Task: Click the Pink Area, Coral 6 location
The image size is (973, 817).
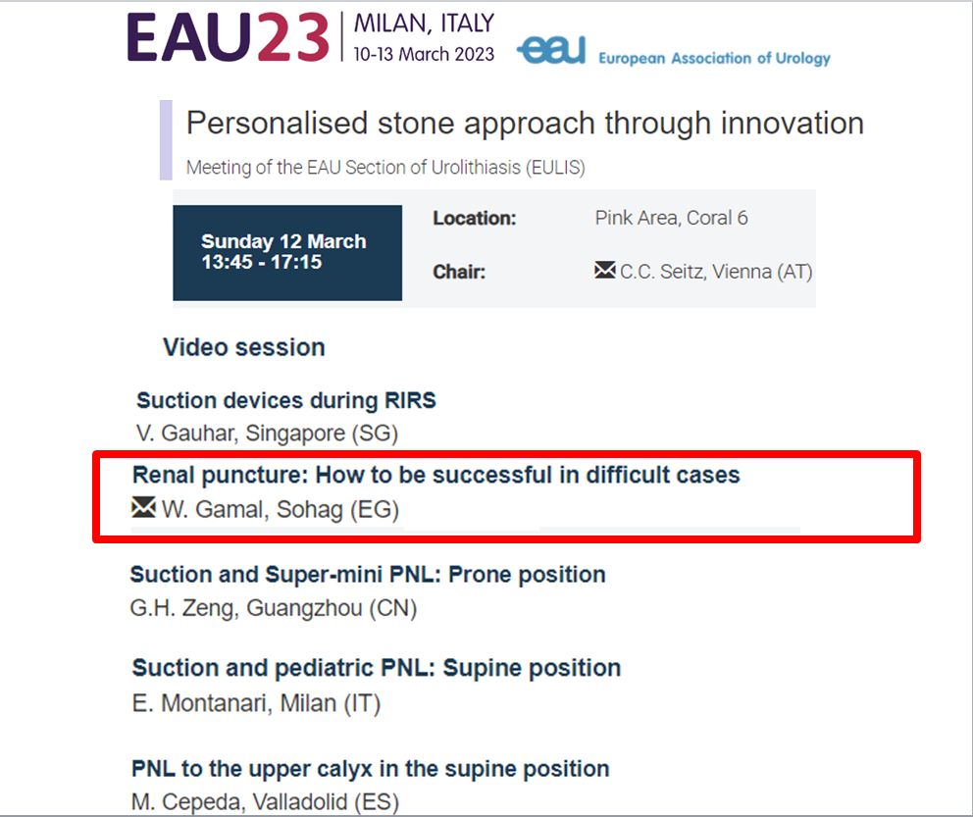Action: point(671,218)
